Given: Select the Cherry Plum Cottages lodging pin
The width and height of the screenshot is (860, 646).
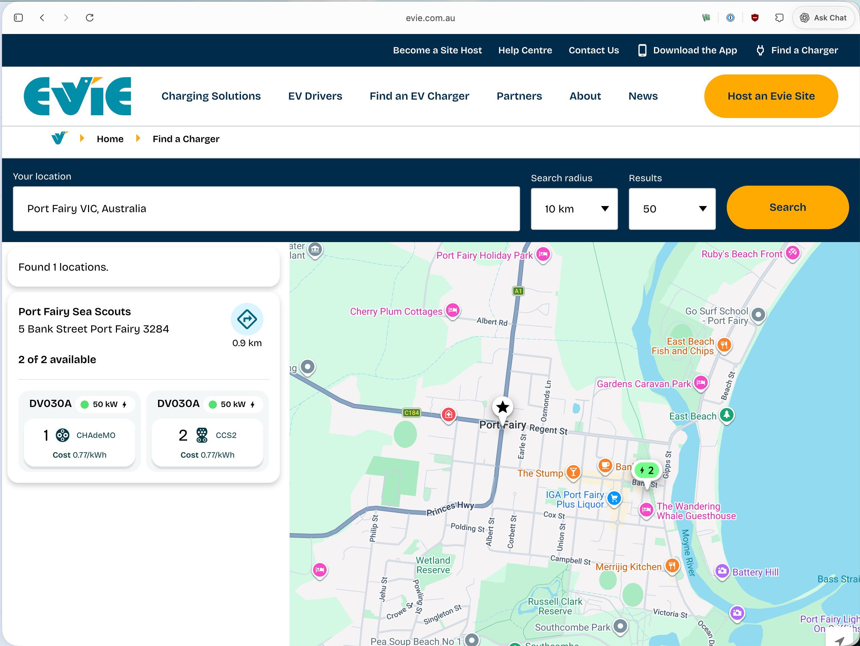Looking at the screenshot, I should pos(452,311).
